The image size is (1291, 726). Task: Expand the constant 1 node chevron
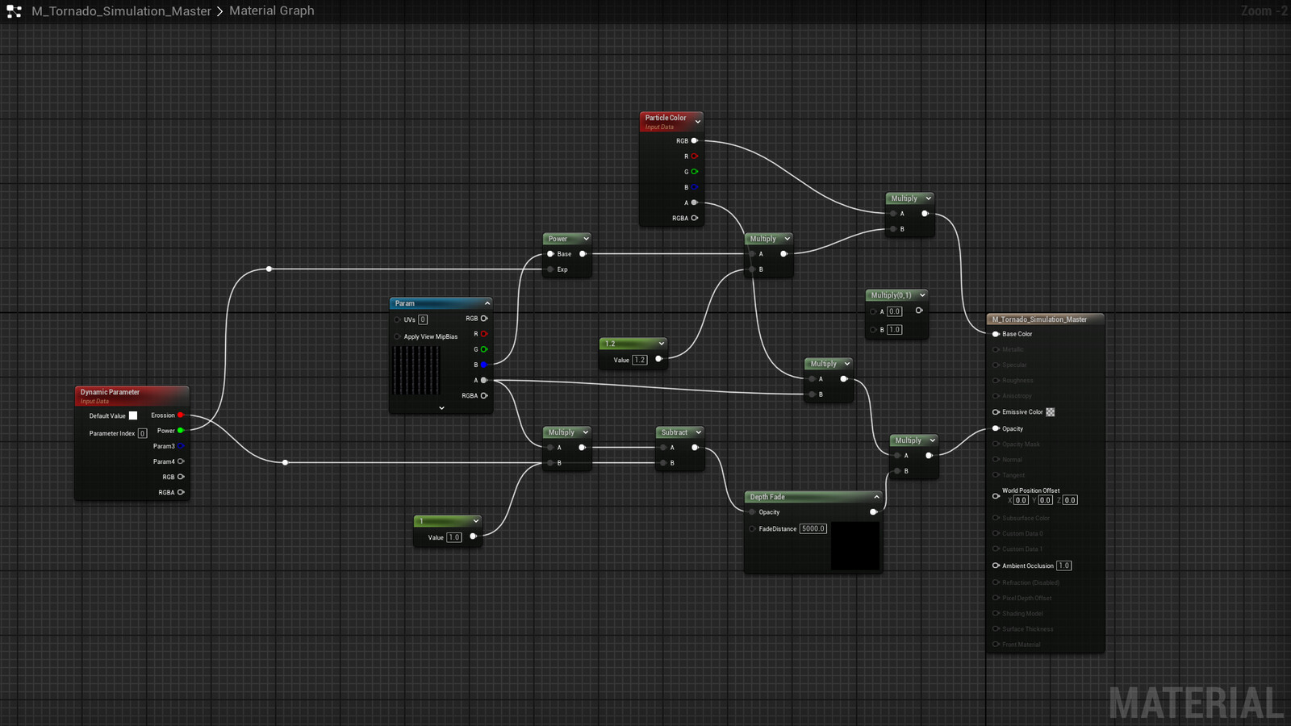(x=475, y=521)
